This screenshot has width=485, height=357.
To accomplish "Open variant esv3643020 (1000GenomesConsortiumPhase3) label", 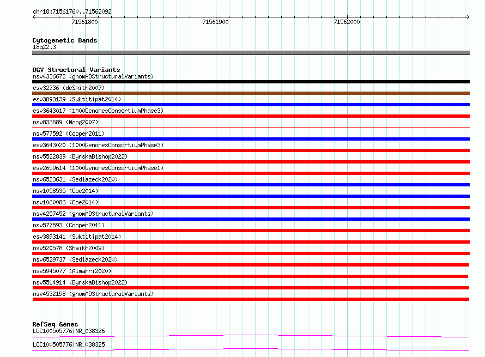I will [x=98, y=145].
